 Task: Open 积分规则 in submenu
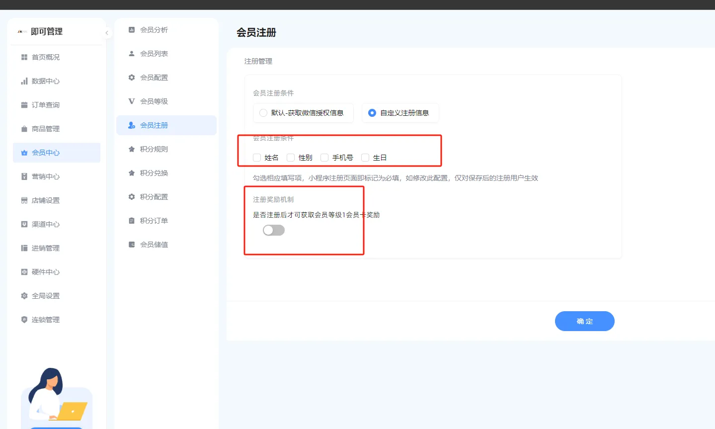coord(154,149)
